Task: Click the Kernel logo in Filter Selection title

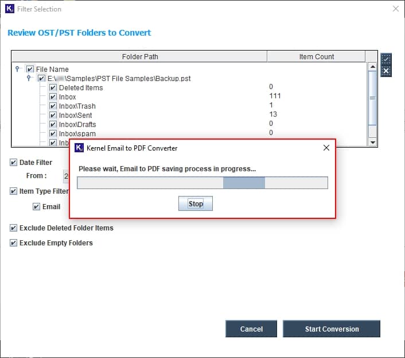Action: (10, 9)
